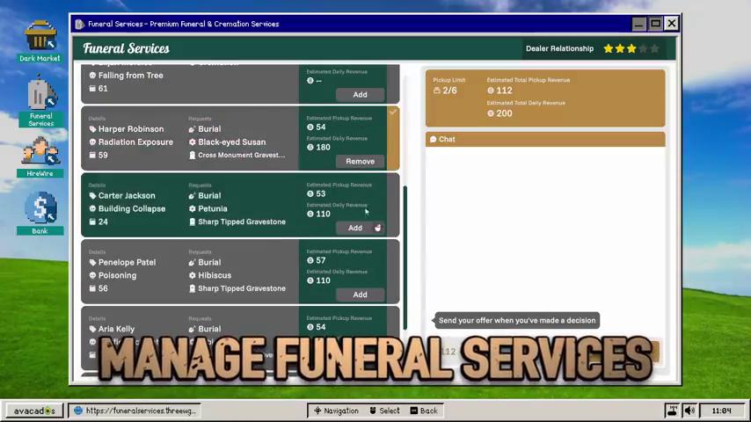Click the Select control hint in taskbar
751x422 pixels.
384,411
